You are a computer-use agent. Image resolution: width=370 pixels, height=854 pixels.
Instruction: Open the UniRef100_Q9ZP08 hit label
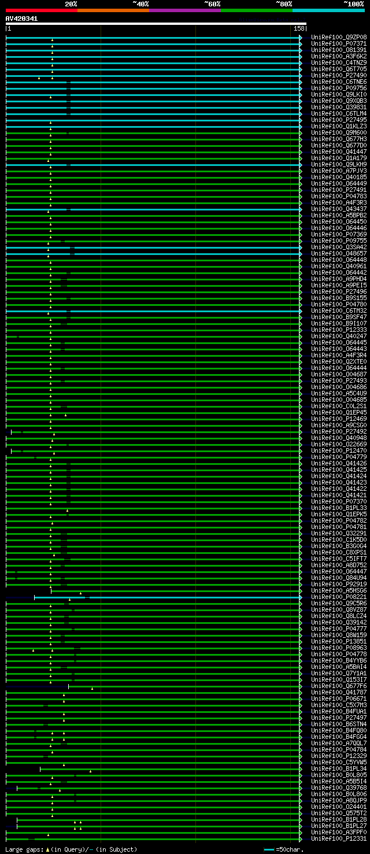(x=339, y=38)
